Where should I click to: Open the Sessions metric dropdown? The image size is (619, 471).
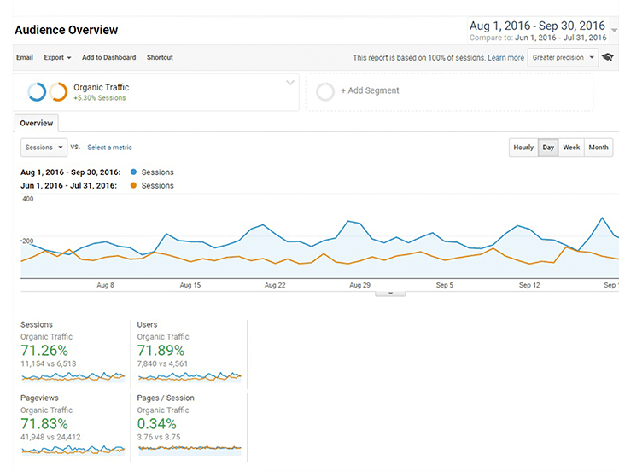click(x=44, y=148)
